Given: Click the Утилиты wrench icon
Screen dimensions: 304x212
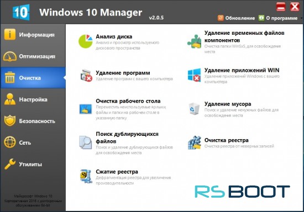Looking at the screenshot, I should 10,164.
